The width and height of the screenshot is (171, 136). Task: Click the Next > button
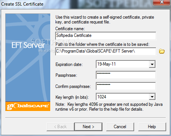pos(88,127)
